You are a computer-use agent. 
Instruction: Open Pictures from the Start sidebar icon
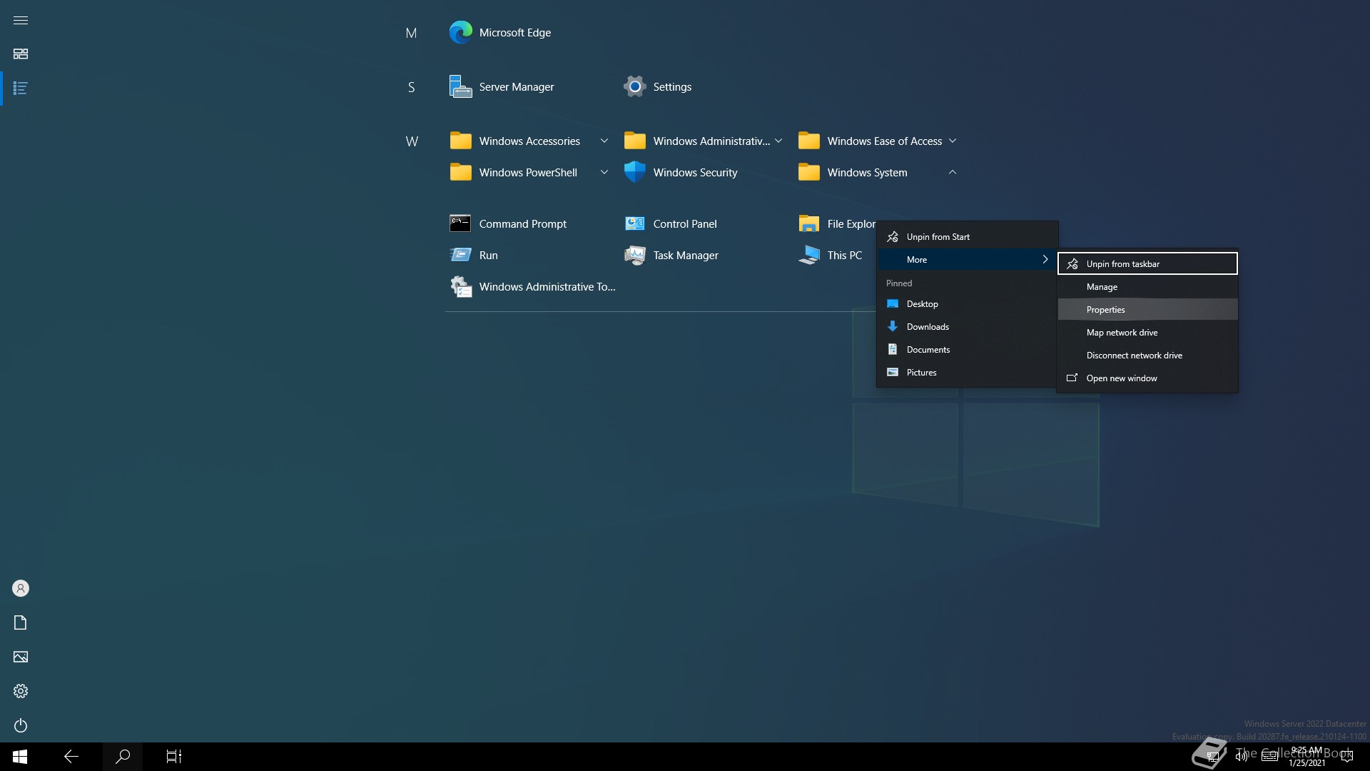click(x=21, y=657)
